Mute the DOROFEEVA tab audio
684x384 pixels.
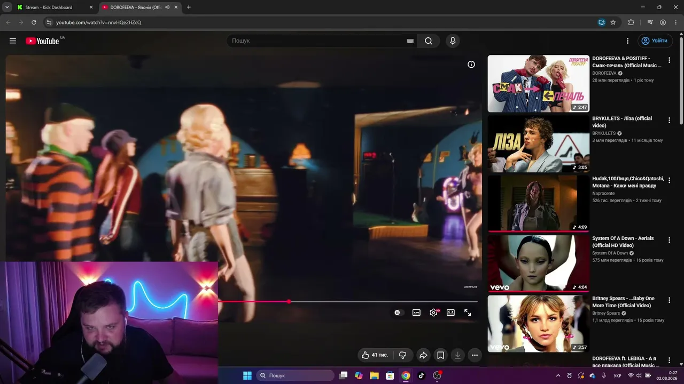pyautogui.click(x=167, y=7)
